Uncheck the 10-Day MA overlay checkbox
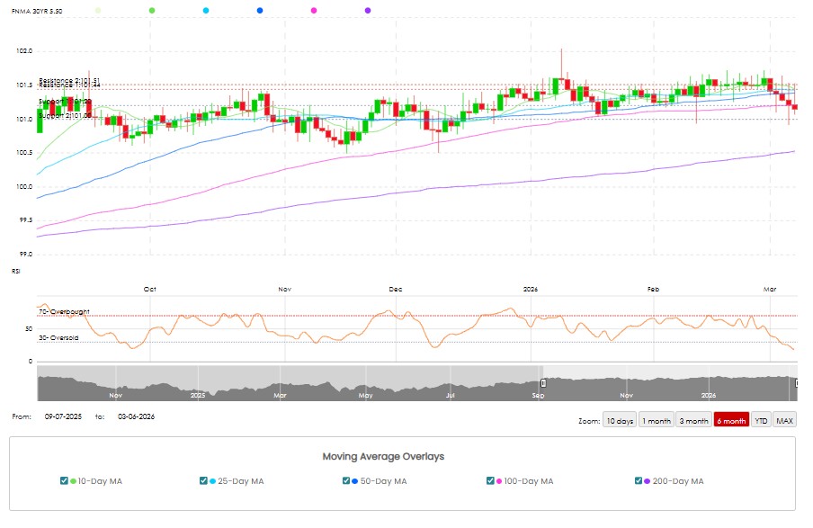Image resolution: width=813 pixels, height=528 pixels. (64, 481)
